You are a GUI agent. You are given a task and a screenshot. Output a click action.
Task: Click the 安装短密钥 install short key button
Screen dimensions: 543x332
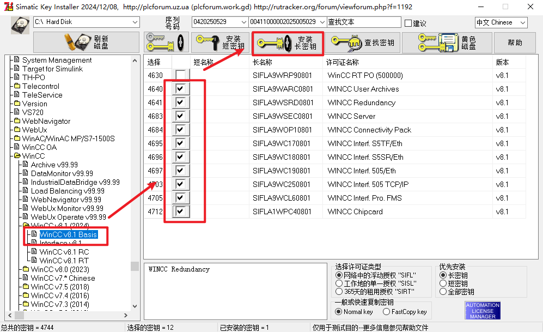[x=220, y=43]
